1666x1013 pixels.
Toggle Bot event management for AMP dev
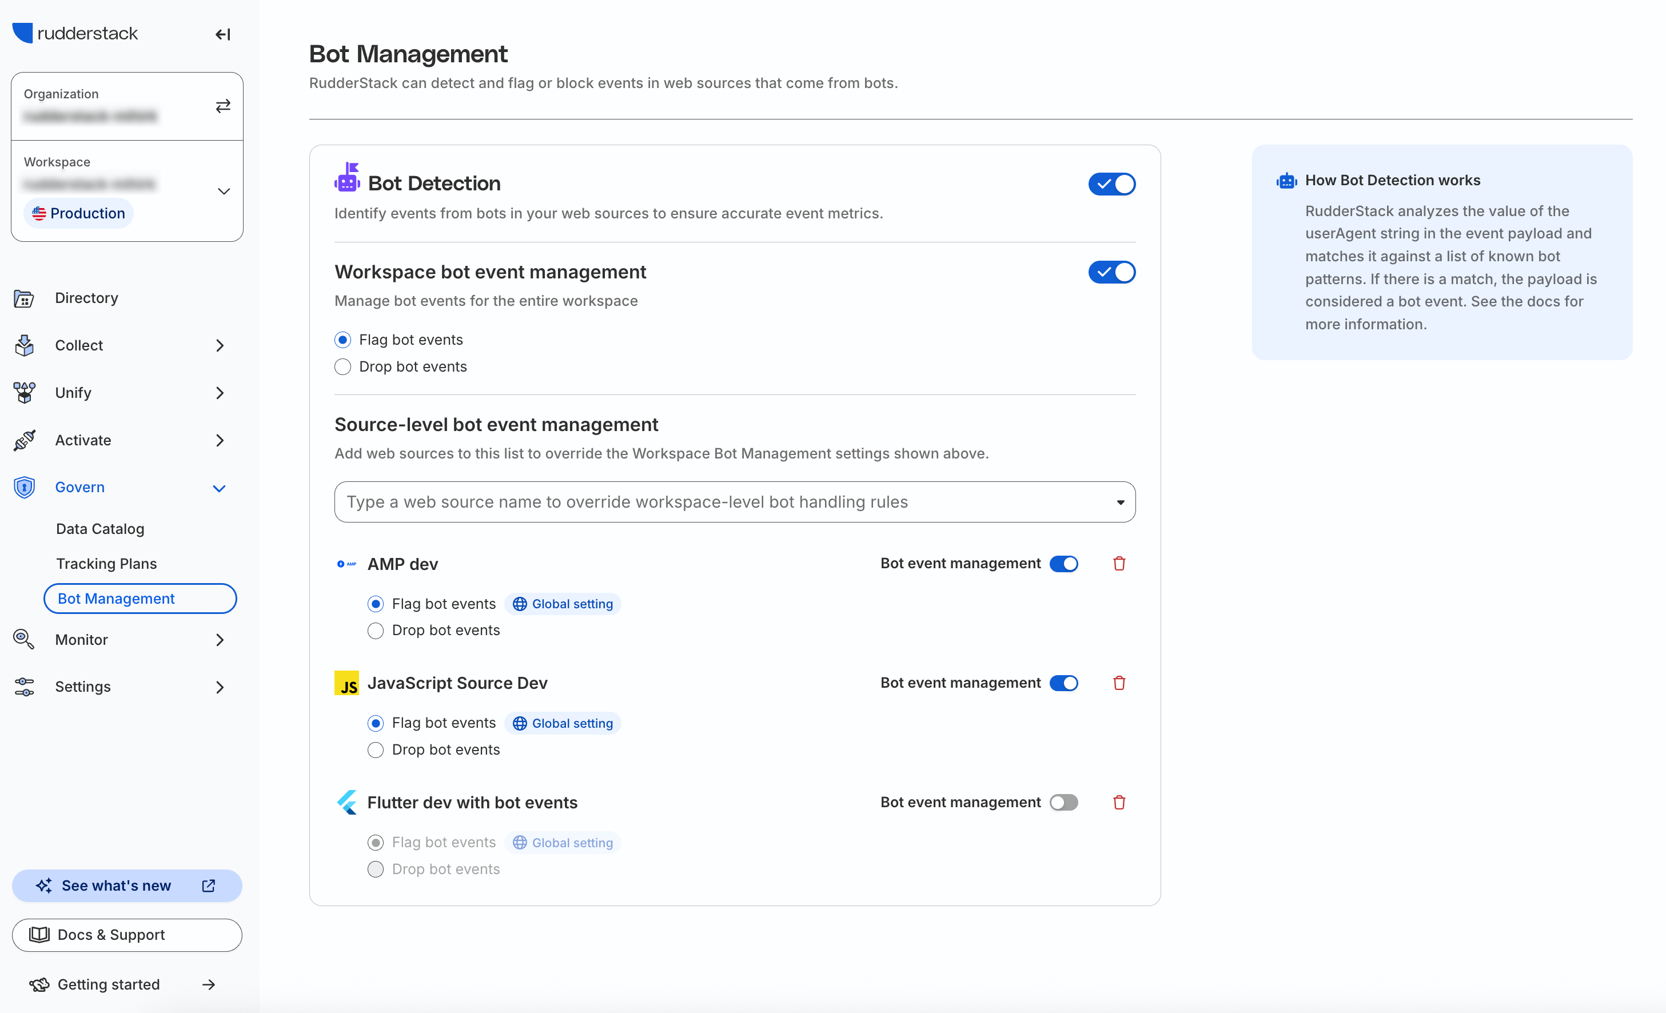tap(1063, 564)
